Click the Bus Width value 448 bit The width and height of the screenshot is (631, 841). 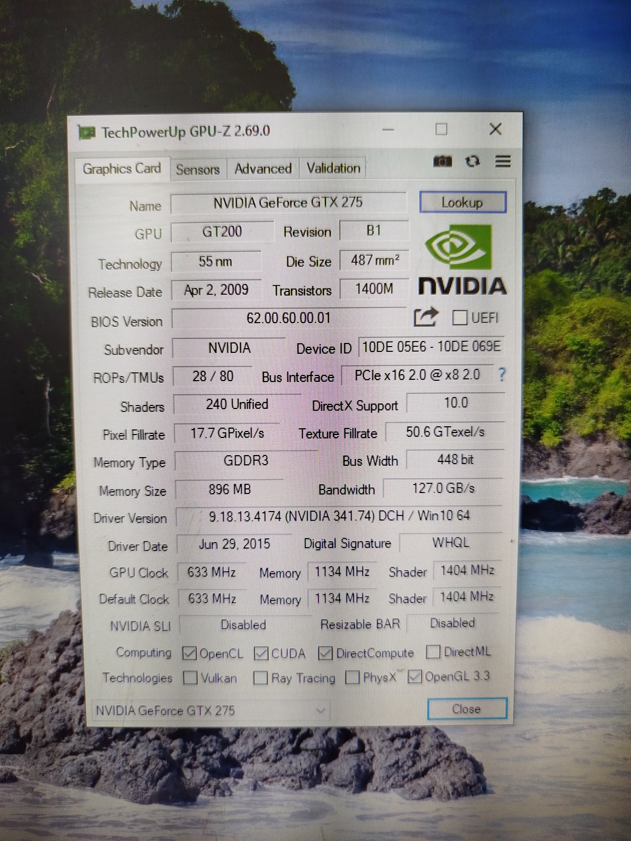coord(455,460)
